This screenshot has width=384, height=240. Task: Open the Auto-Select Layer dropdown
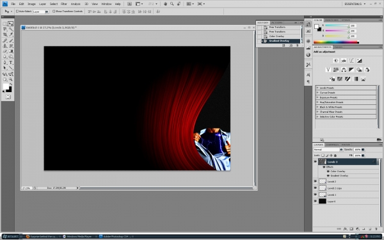40,12
